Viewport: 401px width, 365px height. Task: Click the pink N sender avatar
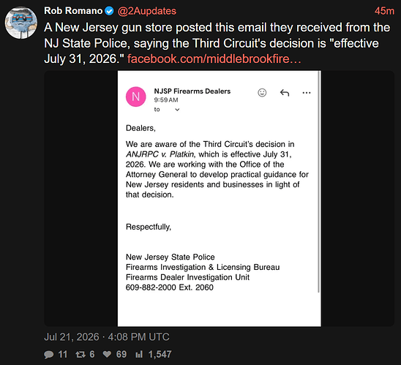point(136,97)
